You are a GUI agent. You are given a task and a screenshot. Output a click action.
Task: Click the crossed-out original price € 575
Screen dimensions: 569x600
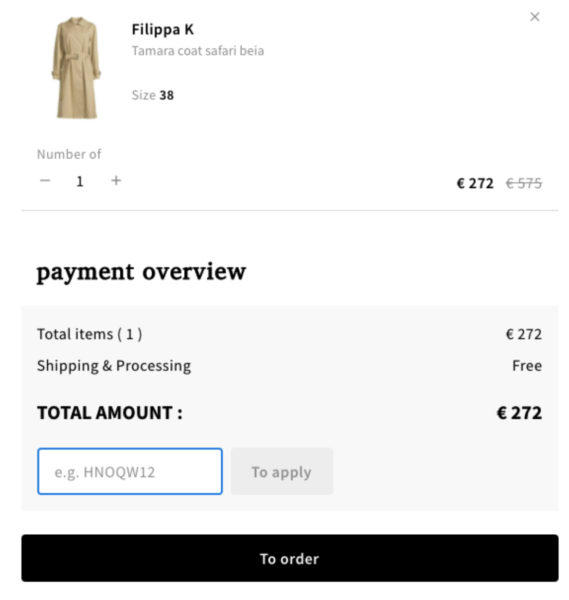click(x=524, y=183)
